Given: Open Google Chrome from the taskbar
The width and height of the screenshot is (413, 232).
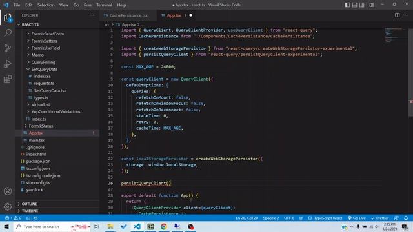Looking at the screenshot, I should pyautogui.click(x=163, y=226).
